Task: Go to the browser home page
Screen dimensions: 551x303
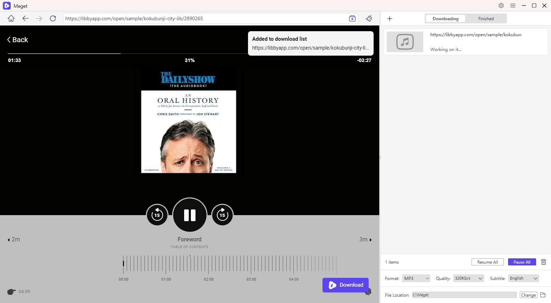Action: coord(11,18)
